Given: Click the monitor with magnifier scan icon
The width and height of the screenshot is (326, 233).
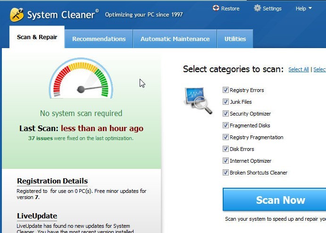Looking at the screenshot, I should click(x=198, y=100).
